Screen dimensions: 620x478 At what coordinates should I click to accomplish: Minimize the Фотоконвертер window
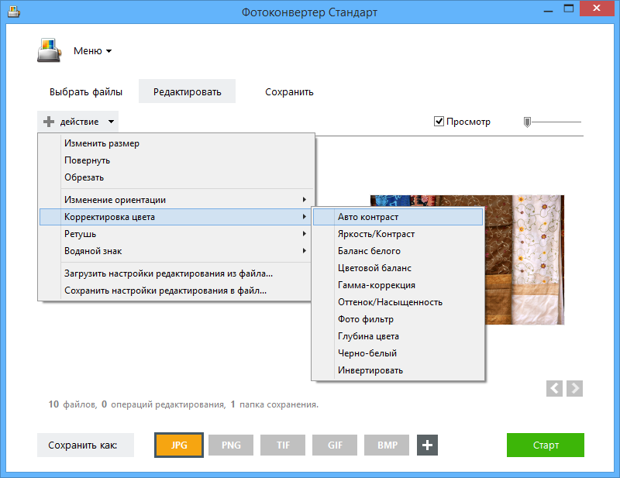[x=548, y=9]
